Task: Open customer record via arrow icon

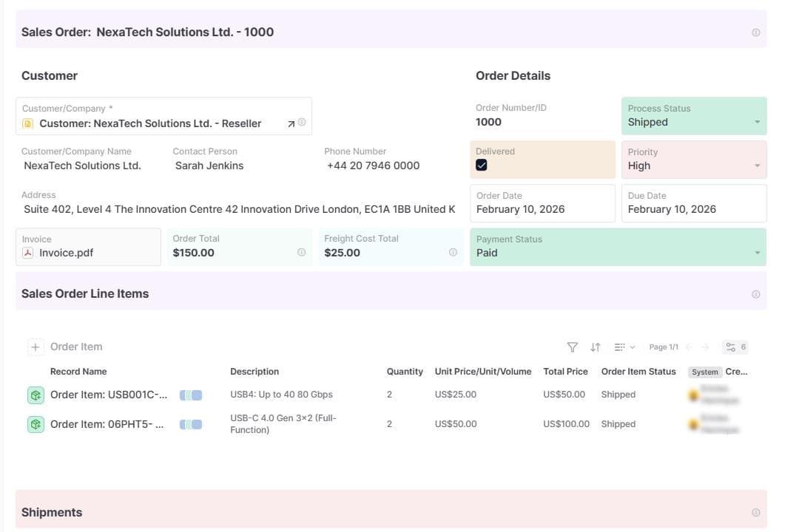Action: [x=291, y=124]
